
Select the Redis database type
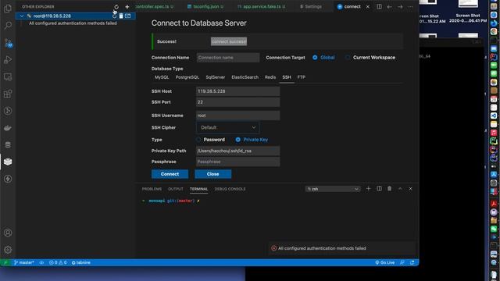(x=270, y=77)
